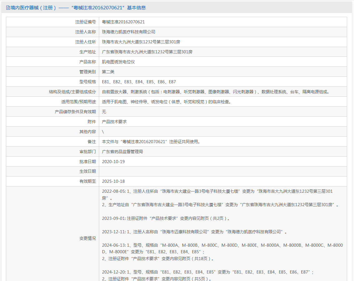Select product name 肌电图诱发电位仪
The width and height of the screenshot is (354, 281).
118,62
